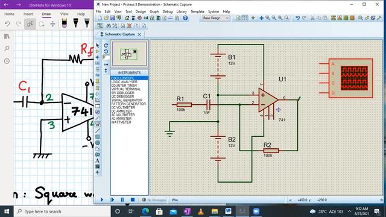
Task: Click the Center at Cursor plus icon
Action: [x=261, y=18]
